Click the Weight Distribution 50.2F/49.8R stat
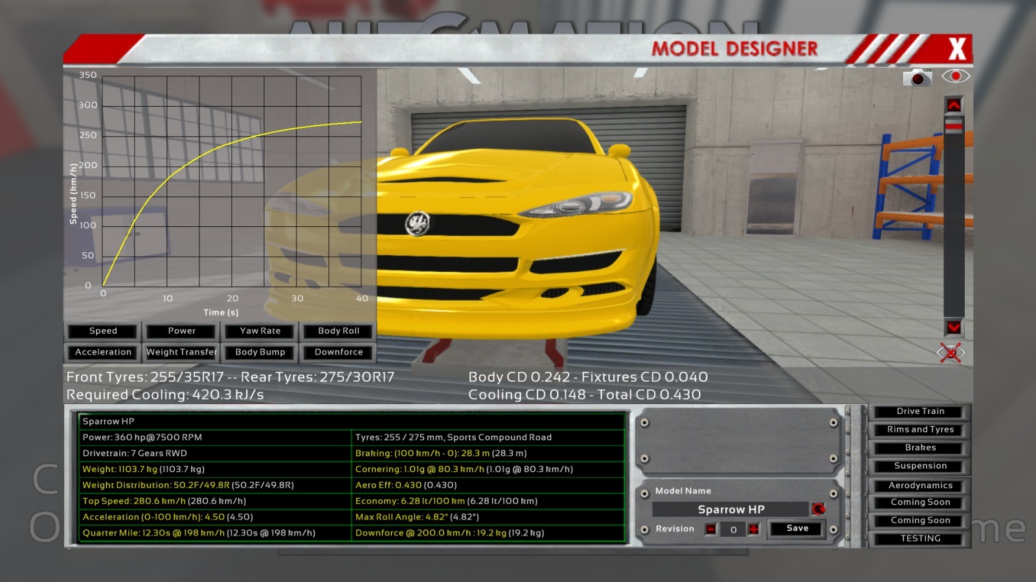Viewport: 1036px width, 582px height. 214,485
